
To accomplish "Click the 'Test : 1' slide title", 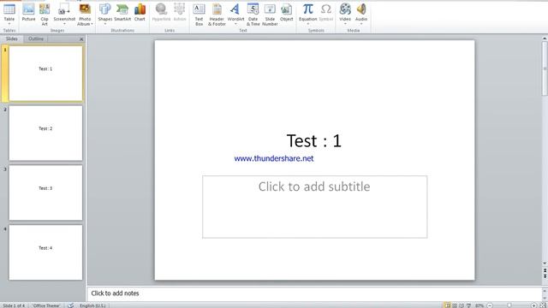I will 314,140.
